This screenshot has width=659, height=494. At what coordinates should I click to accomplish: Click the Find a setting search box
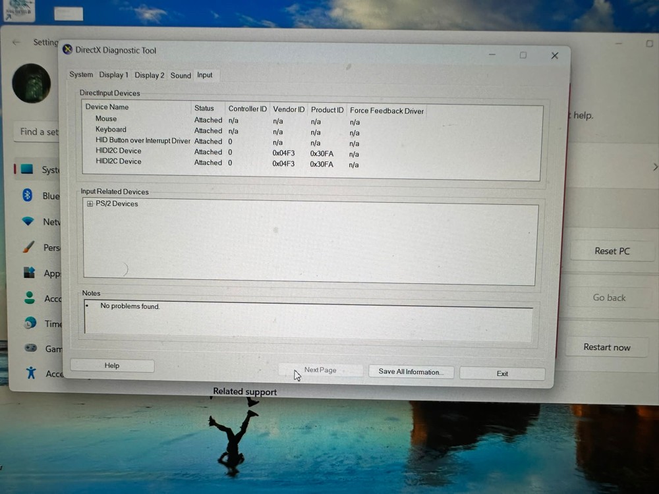(x=38, y=132)
